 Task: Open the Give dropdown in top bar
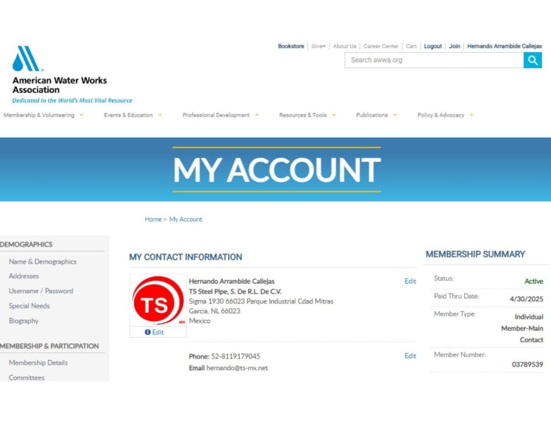click(x=318, y=46)
